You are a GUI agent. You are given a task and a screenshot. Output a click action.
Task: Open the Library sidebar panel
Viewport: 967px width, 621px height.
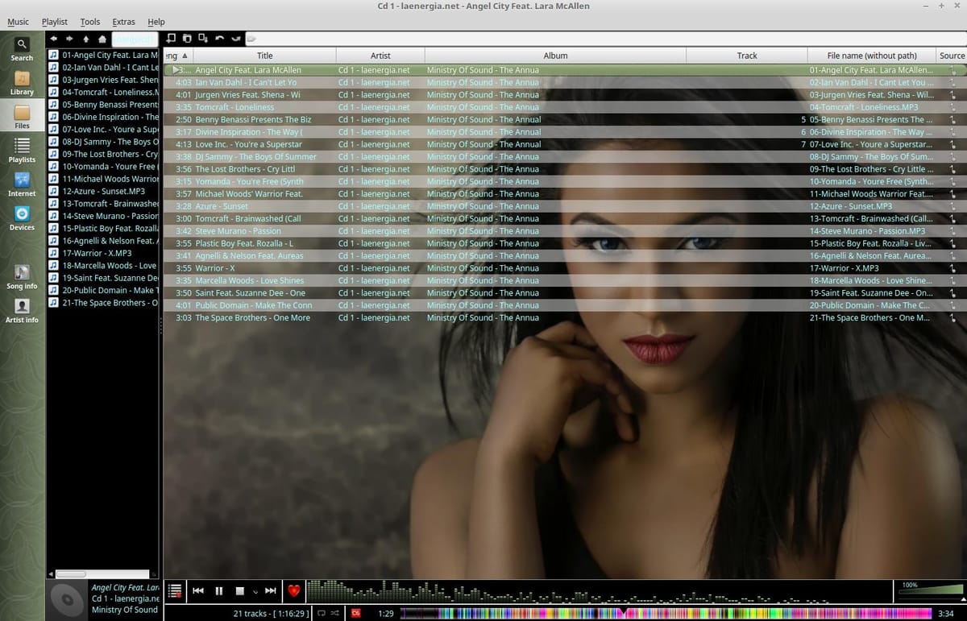click(22, 83)
